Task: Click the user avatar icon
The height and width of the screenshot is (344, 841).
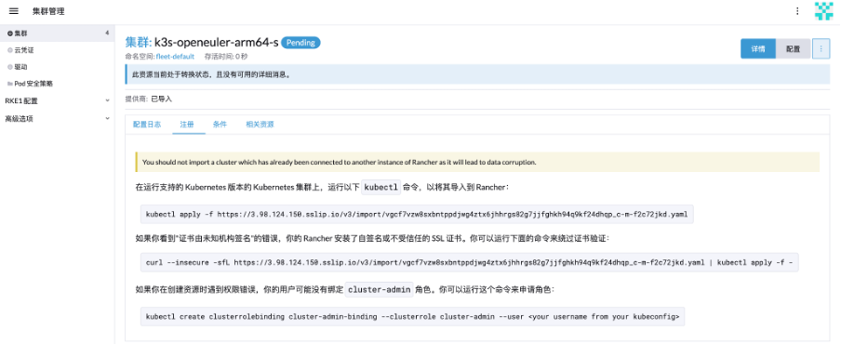Action: (x=824, y=11)
